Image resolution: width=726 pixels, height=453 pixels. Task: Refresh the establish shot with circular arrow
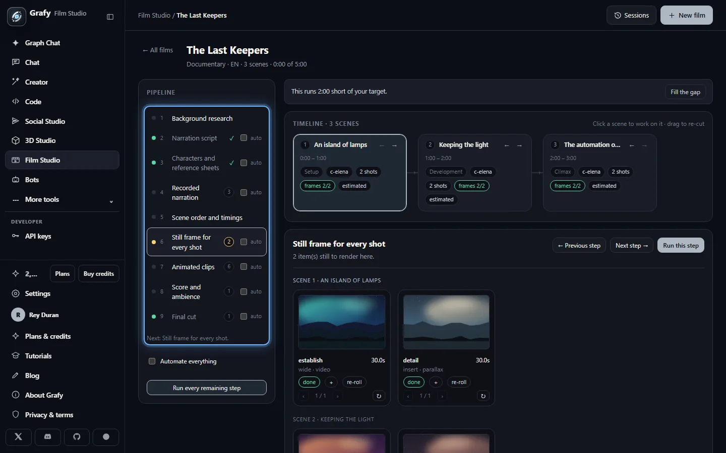click(379, 396)
